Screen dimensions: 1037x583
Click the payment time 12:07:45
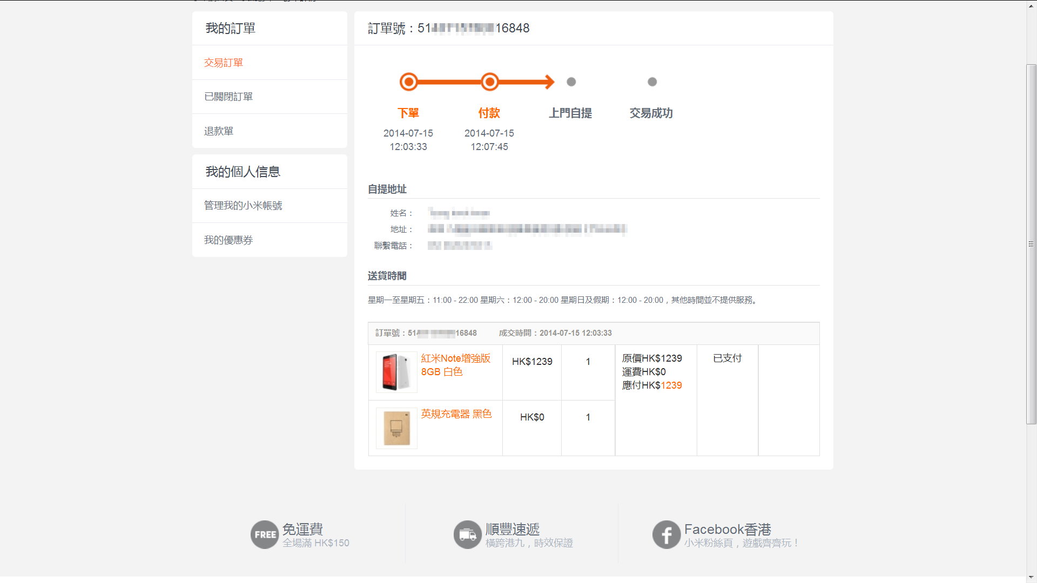(x=489, y=147)
